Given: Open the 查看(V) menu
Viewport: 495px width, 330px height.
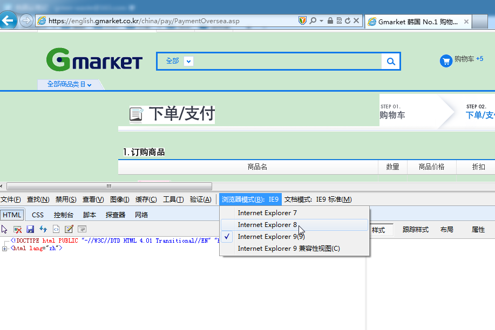Looking at the screenshot, I should pos(93,200).
